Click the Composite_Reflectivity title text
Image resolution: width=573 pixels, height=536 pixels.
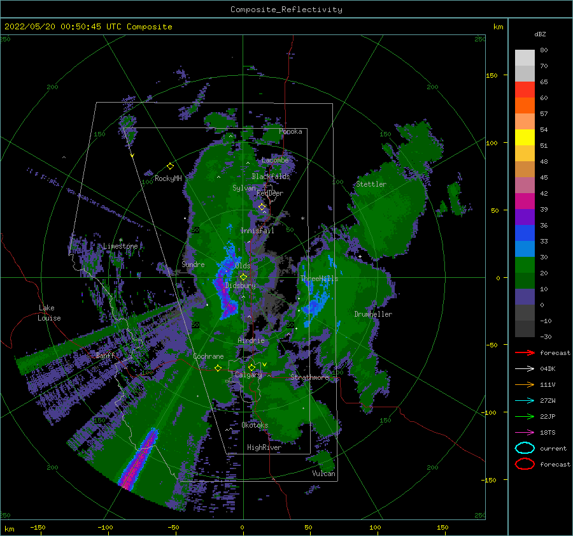tap(286, 10)
